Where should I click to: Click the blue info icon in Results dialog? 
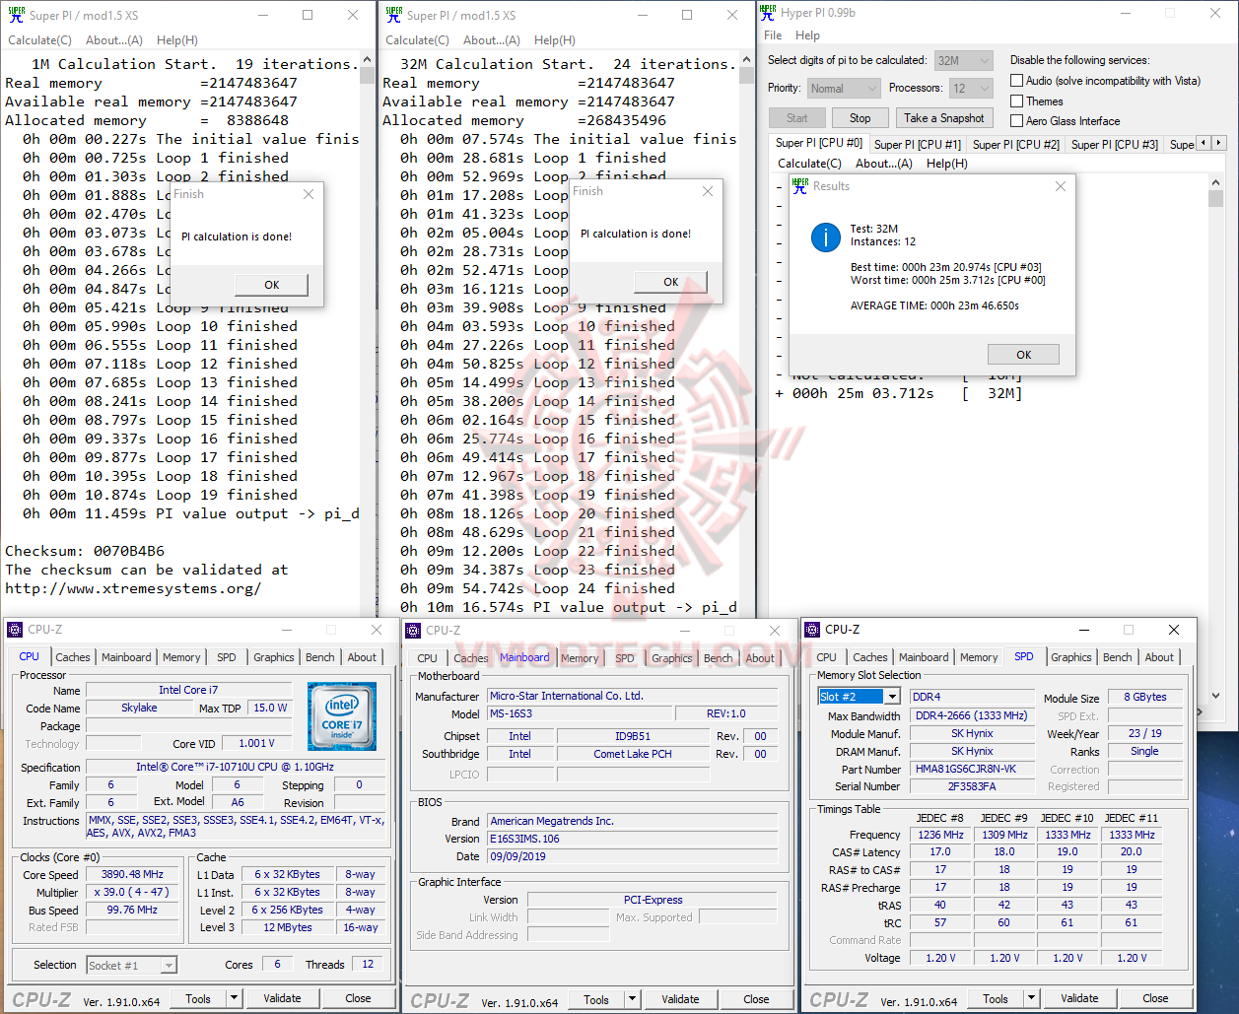click(x=825, y=237)
